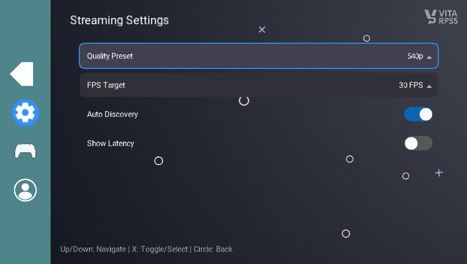The height and width of the screenshot is (264, 467).
Task: Click the Streaming Settings heading
Action: [x=119, y=20]
